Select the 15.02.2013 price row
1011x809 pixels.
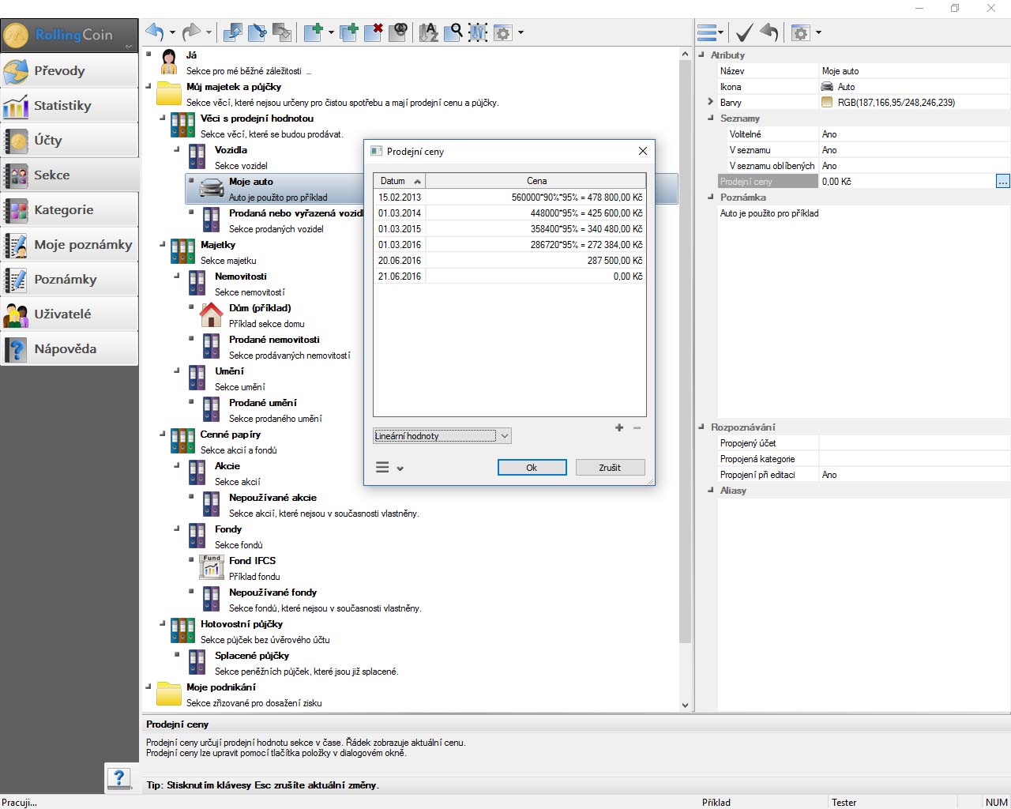[509, 197]
